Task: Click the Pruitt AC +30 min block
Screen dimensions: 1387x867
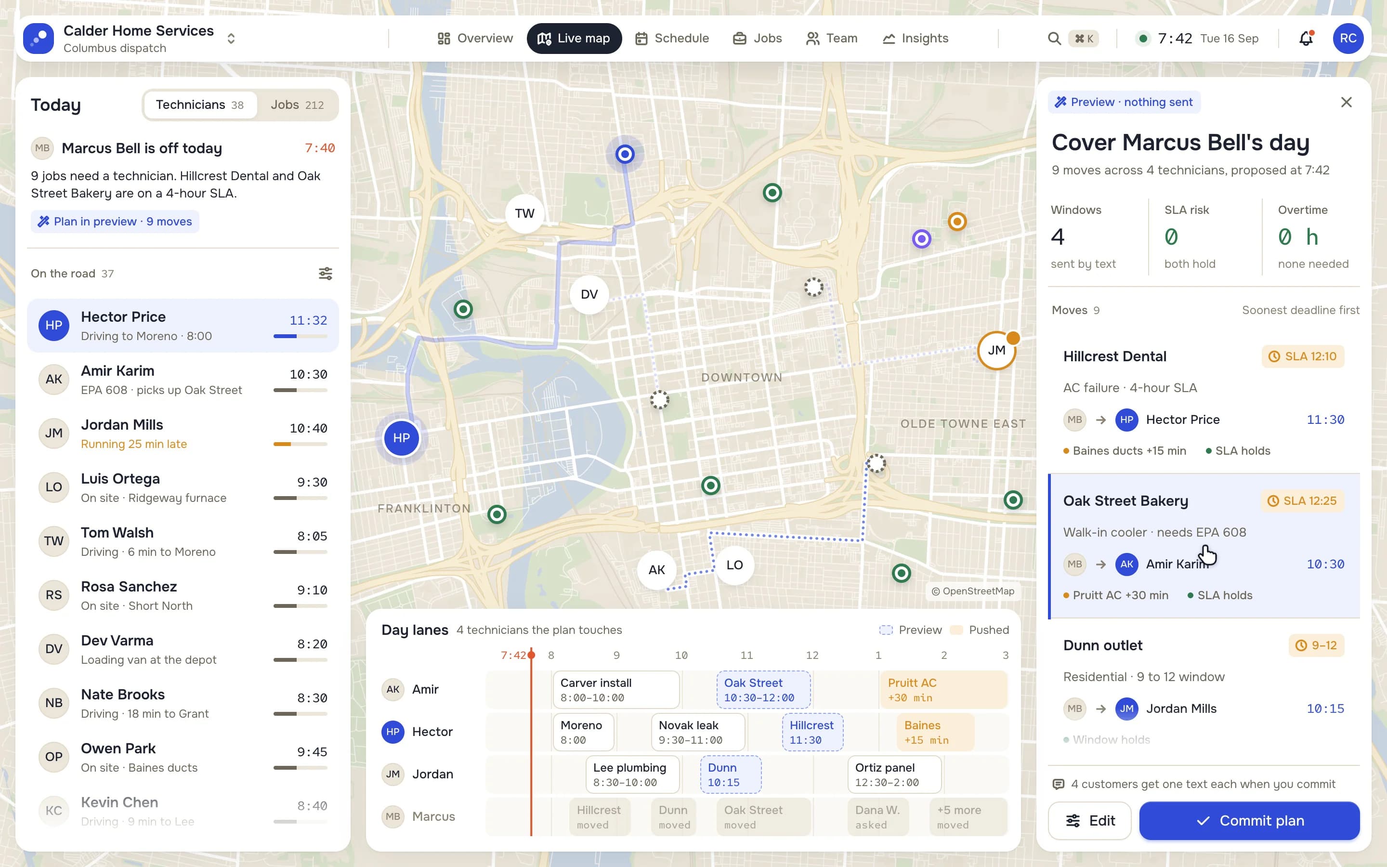Action: (x=943, y=690)
